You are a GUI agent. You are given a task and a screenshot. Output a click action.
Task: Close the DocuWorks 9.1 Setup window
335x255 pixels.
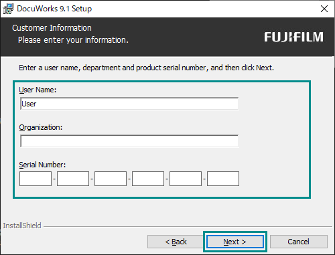[324, 9]
